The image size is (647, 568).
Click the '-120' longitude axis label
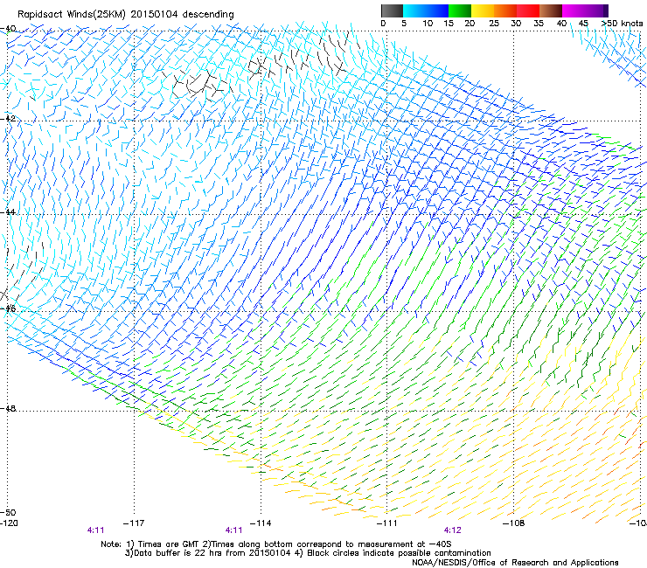click(x=9, y=523)
